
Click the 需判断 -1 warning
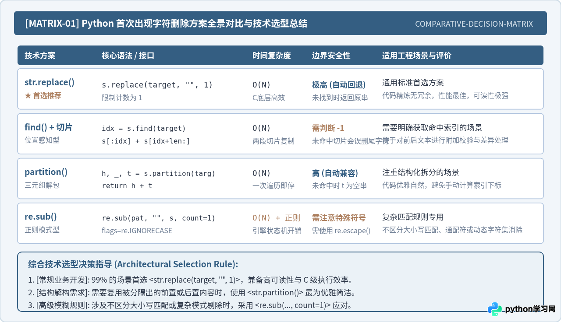[x=328, y=128]
